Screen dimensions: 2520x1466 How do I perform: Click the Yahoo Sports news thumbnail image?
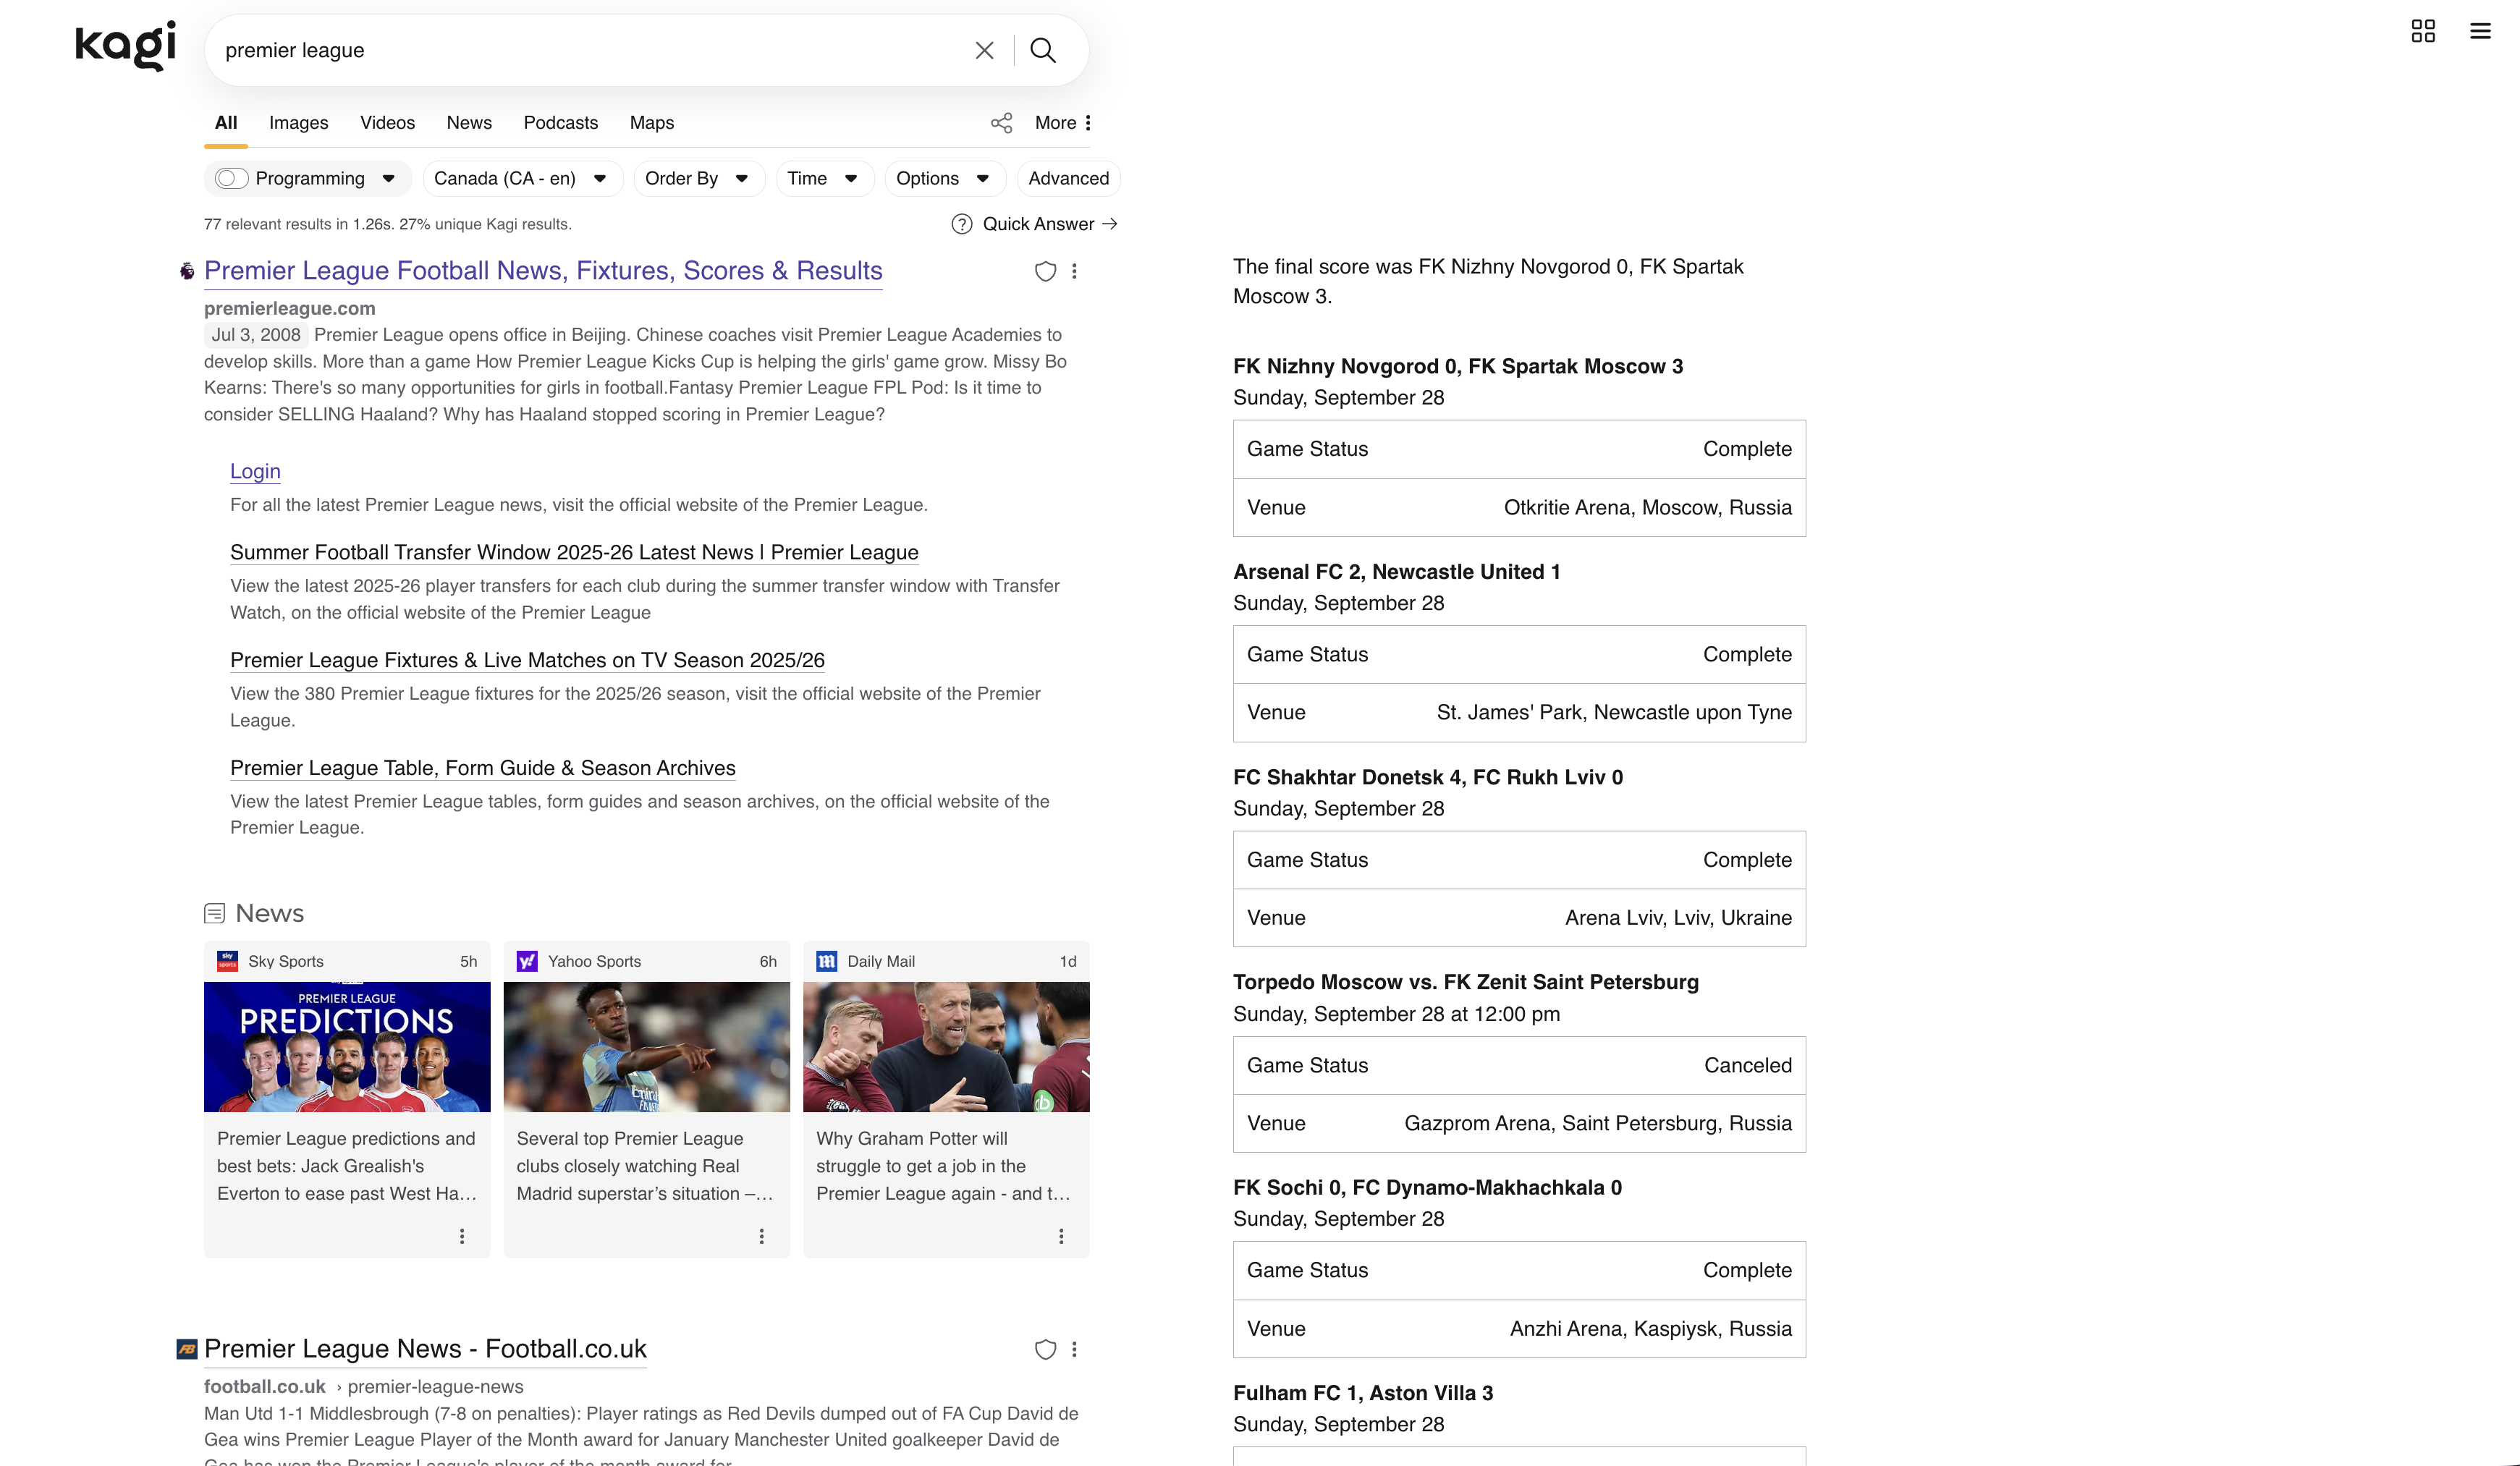[646, 1046]
